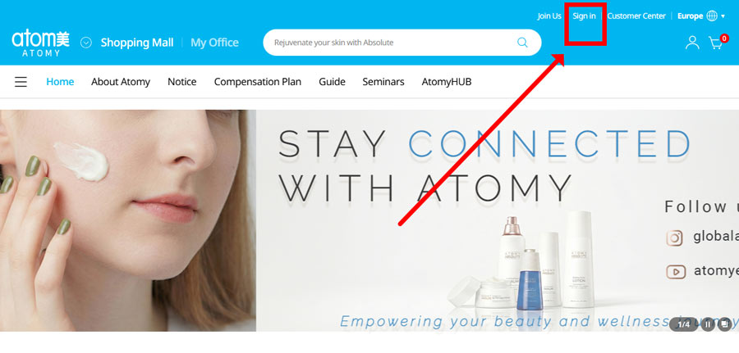Click the Instagram icon in banner
Image resolution: width=739 pixels, height=353 pixels.
pos(675,238)
